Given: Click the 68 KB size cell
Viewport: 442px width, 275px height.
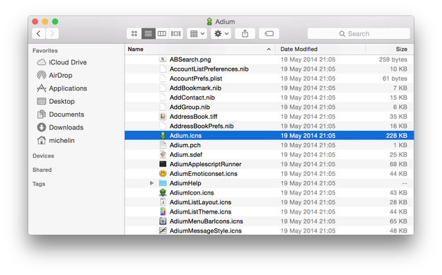Looking at the screenshot, I should point(398,164).
